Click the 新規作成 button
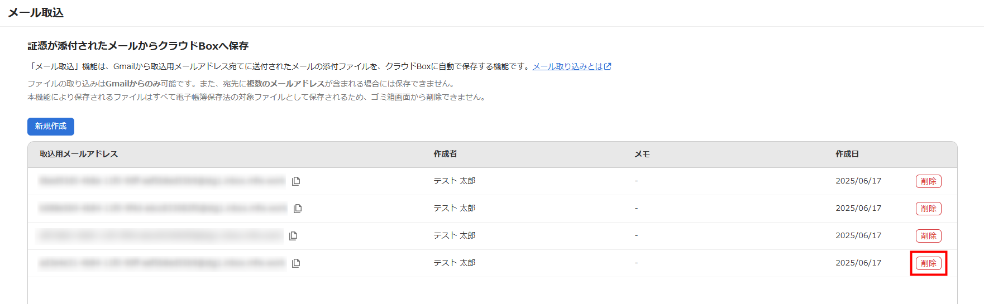 [x=51, y=127]
